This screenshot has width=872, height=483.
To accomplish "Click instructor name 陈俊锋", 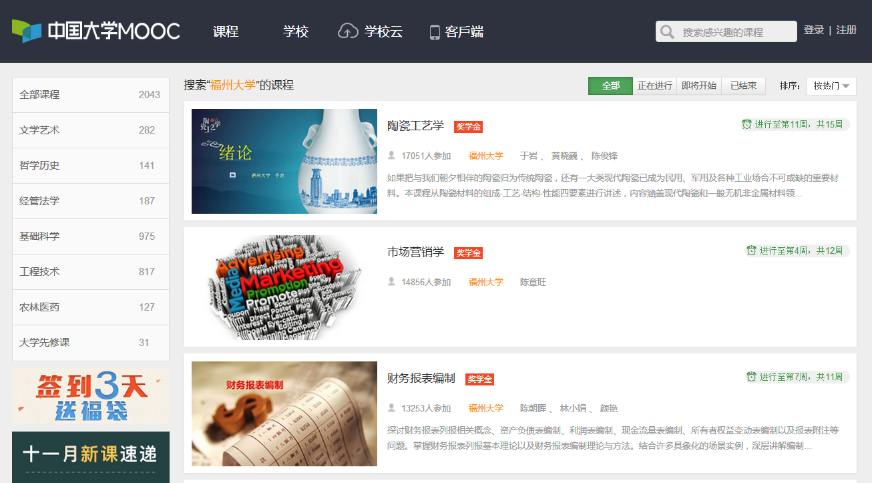I will point(604,156).
